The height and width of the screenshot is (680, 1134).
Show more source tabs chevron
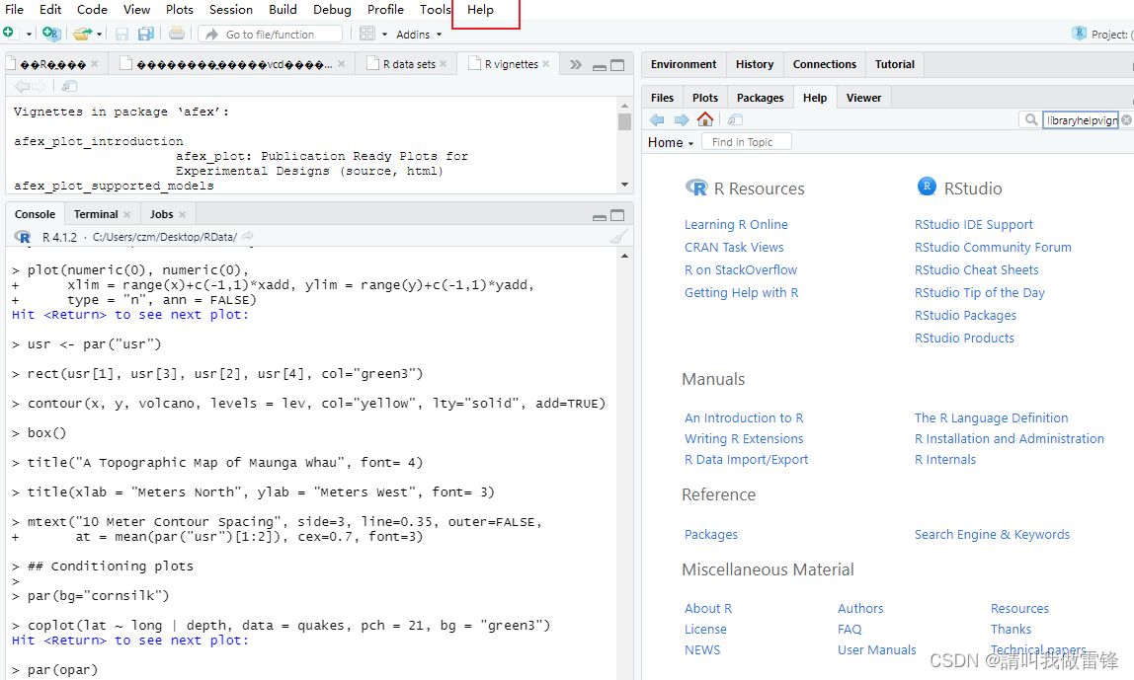point(576,64)
